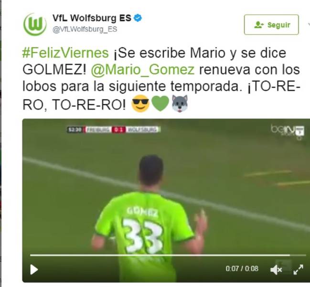This screenshot has height=287, width=310.
Task: Click the VfL Wolfsburg logo avatar
Action: click(35, 24)
